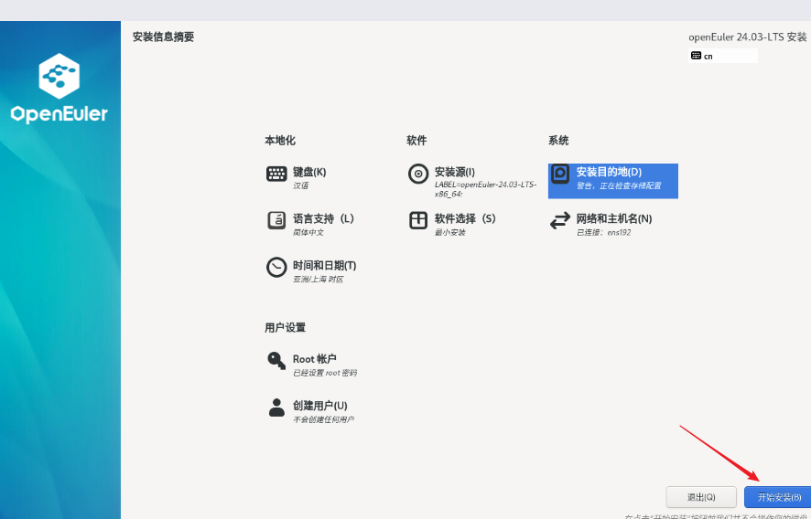
Task: Click the 退出(Q) button
Action: [x=701, y=497]
